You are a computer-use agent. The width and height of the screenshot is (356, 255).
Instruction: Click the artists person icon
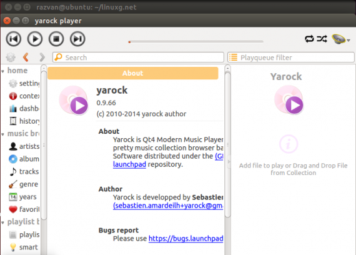pos(13,146)
